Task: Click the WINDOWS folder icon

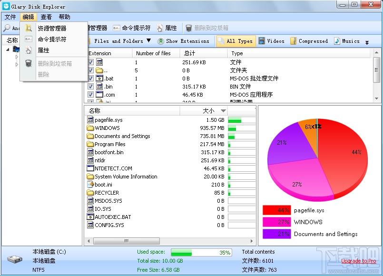Action: [90, 128]
